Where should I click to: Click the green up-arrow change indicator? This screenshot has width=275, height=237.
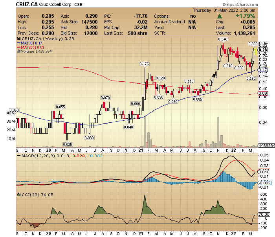coord(219,17)
